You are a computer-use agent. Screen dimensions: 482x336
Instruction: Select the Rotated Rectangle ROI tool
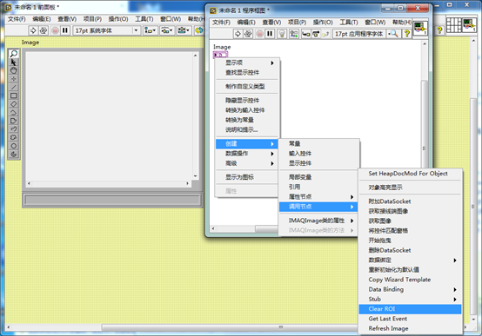[x=14, y=103]
